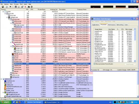Click the explorer.exe process icon
The image size is (139, 104).
coord(3,79)
